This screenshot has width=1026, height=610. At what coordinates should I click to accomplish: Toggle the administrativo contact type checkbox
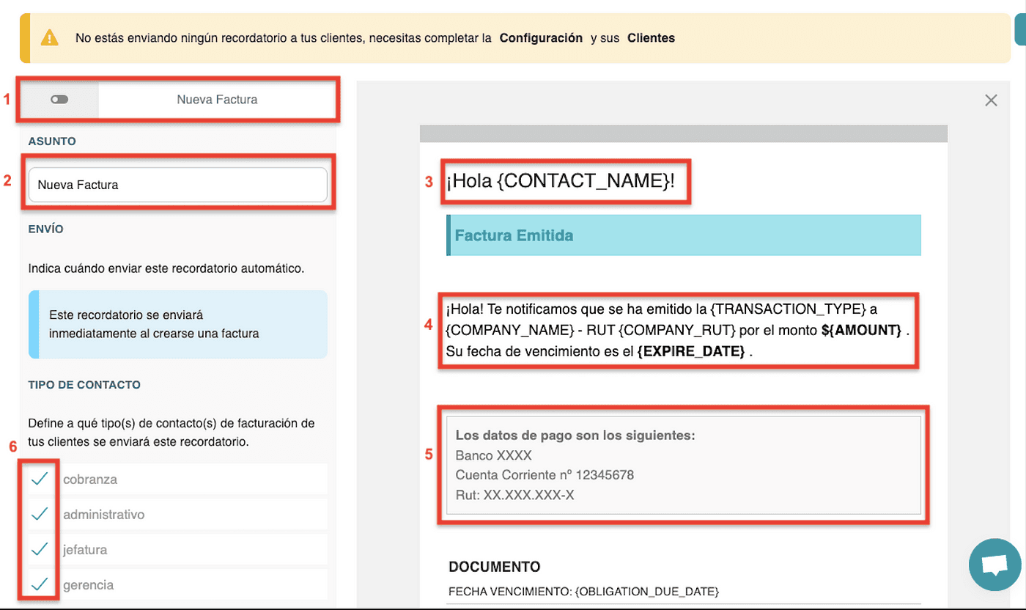pos(40,514)
